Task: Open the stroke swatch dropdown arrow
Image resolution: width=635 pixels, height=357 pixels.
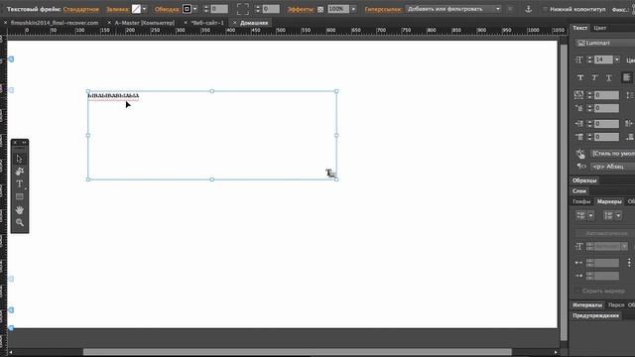Action: click(195, 9)
